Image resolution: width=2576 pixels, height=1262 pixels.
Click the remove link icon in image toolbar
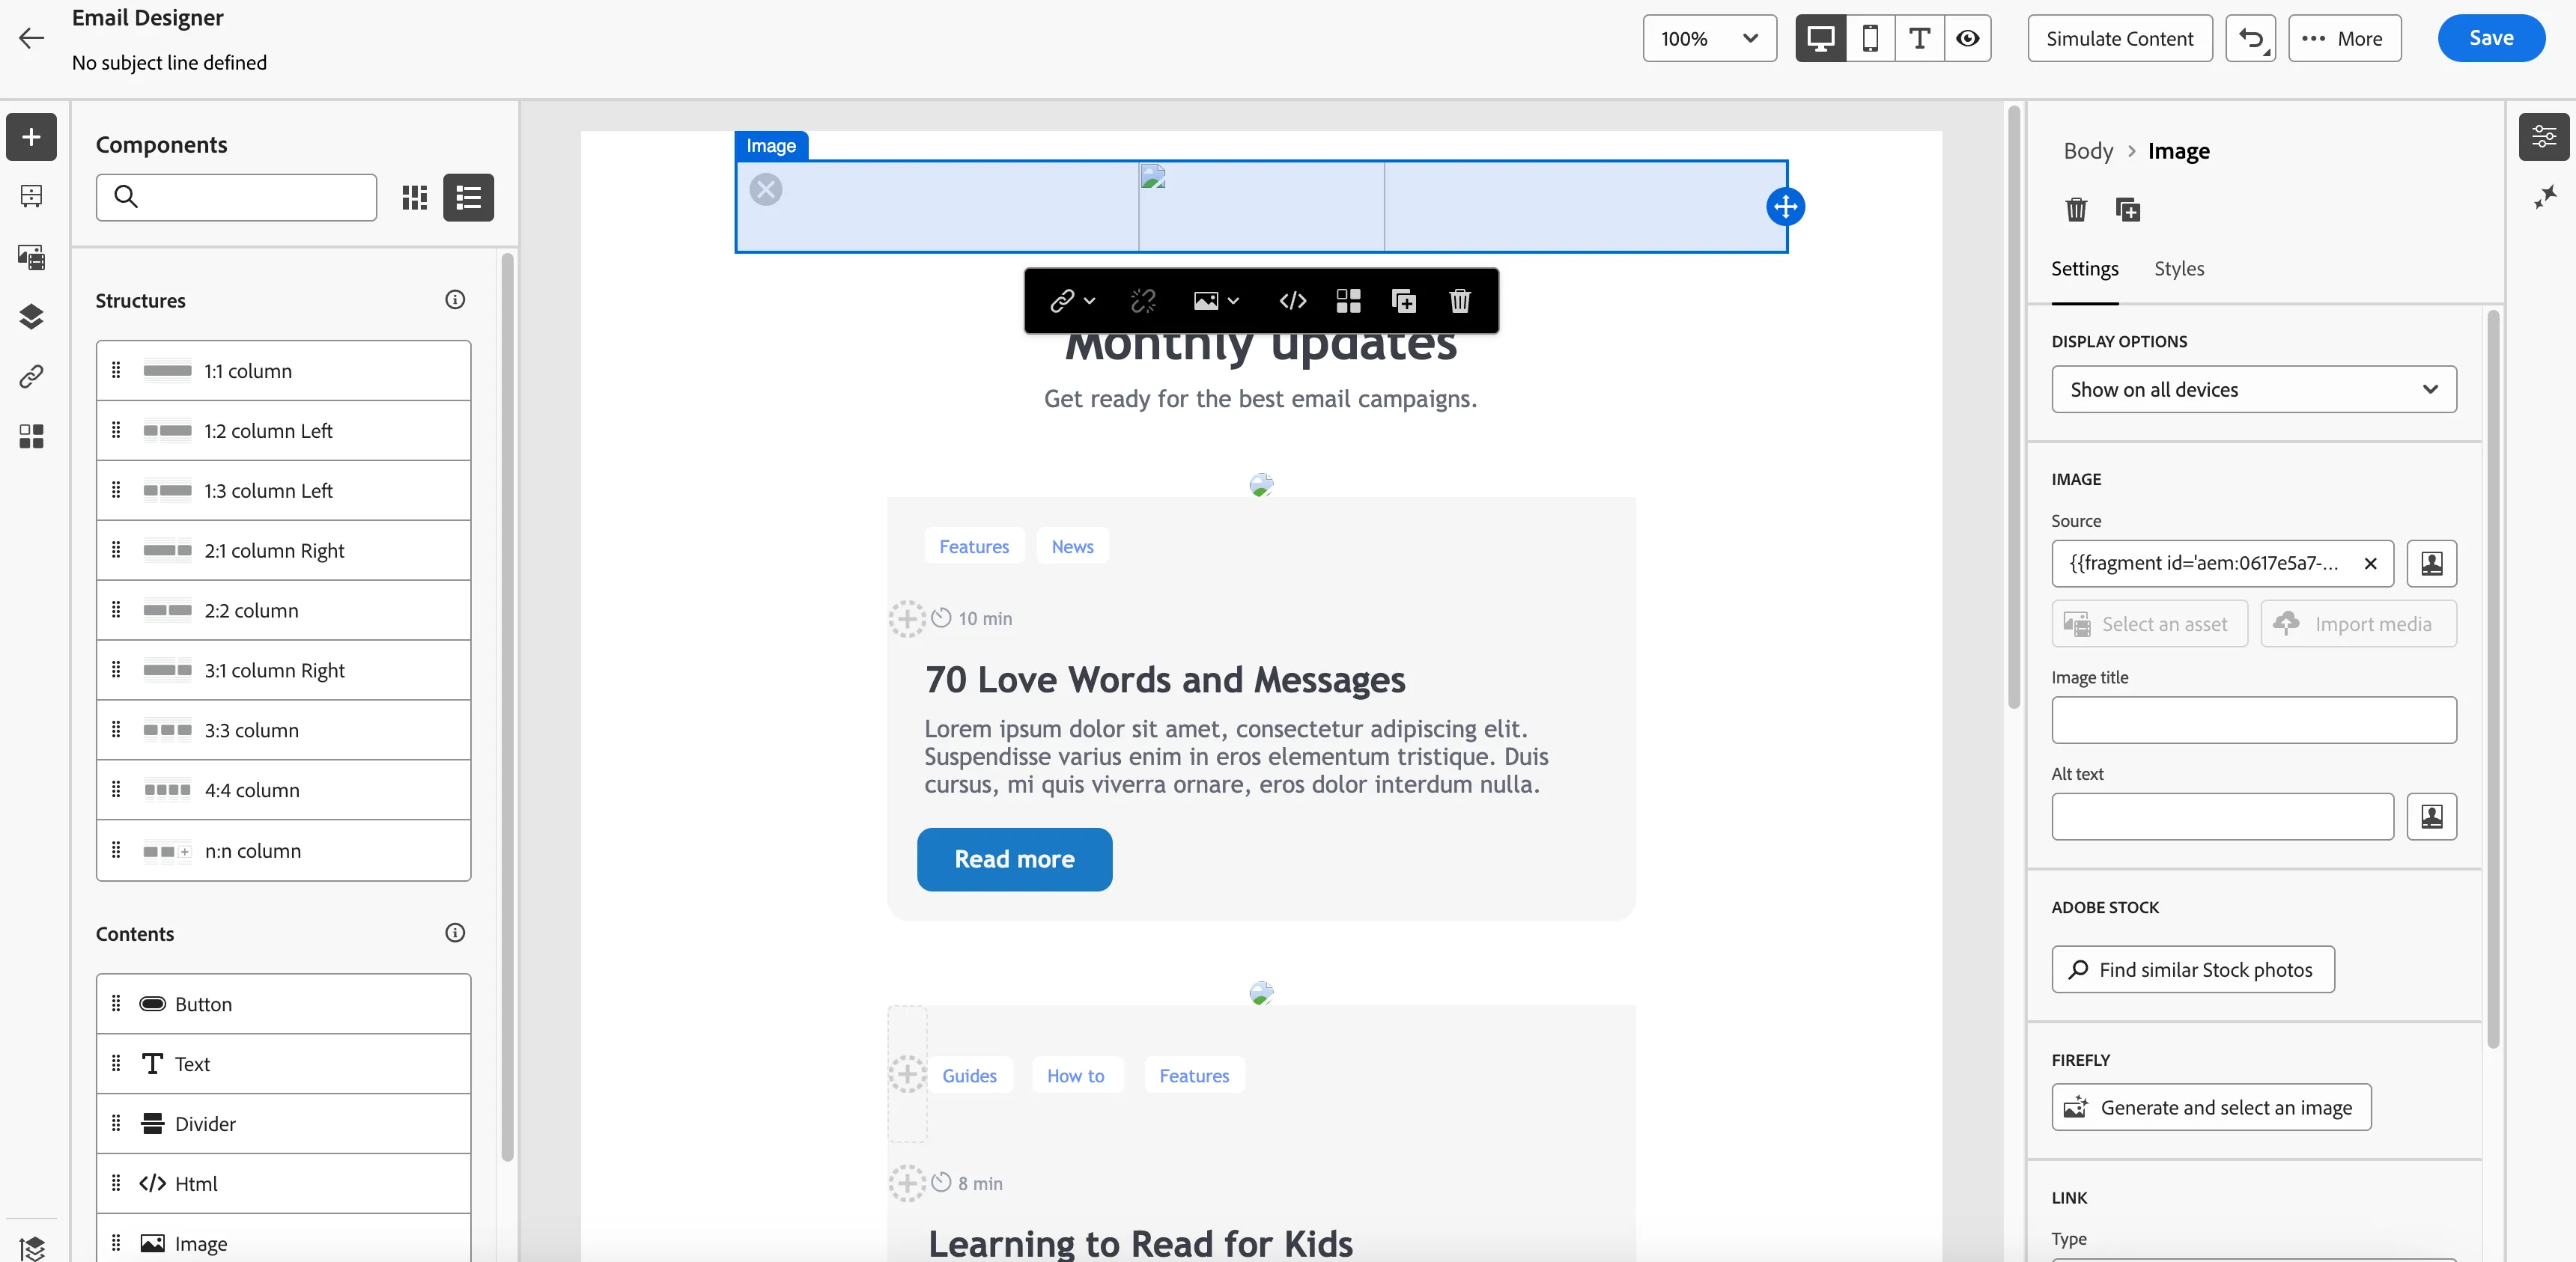1143,301
